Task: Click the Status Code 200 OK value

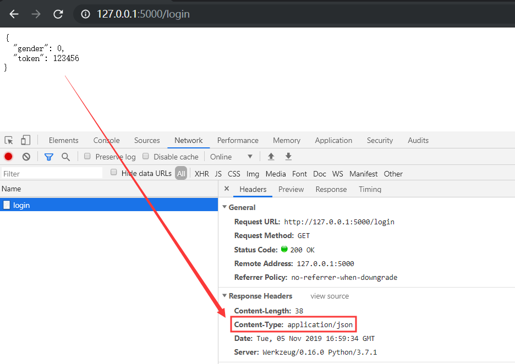Action: [x=302, y=250]
